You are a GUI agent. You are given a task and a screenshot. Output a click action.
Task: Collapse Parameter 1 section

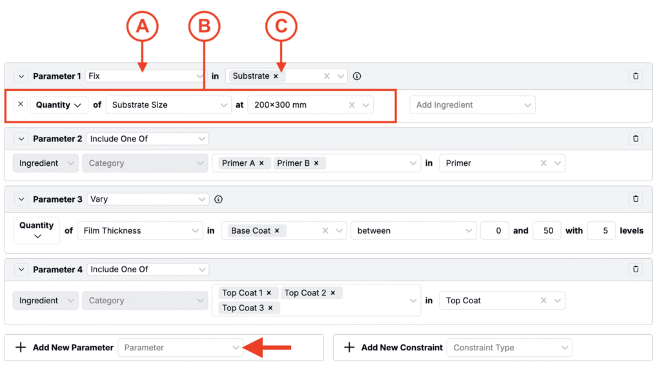point(21,76)
